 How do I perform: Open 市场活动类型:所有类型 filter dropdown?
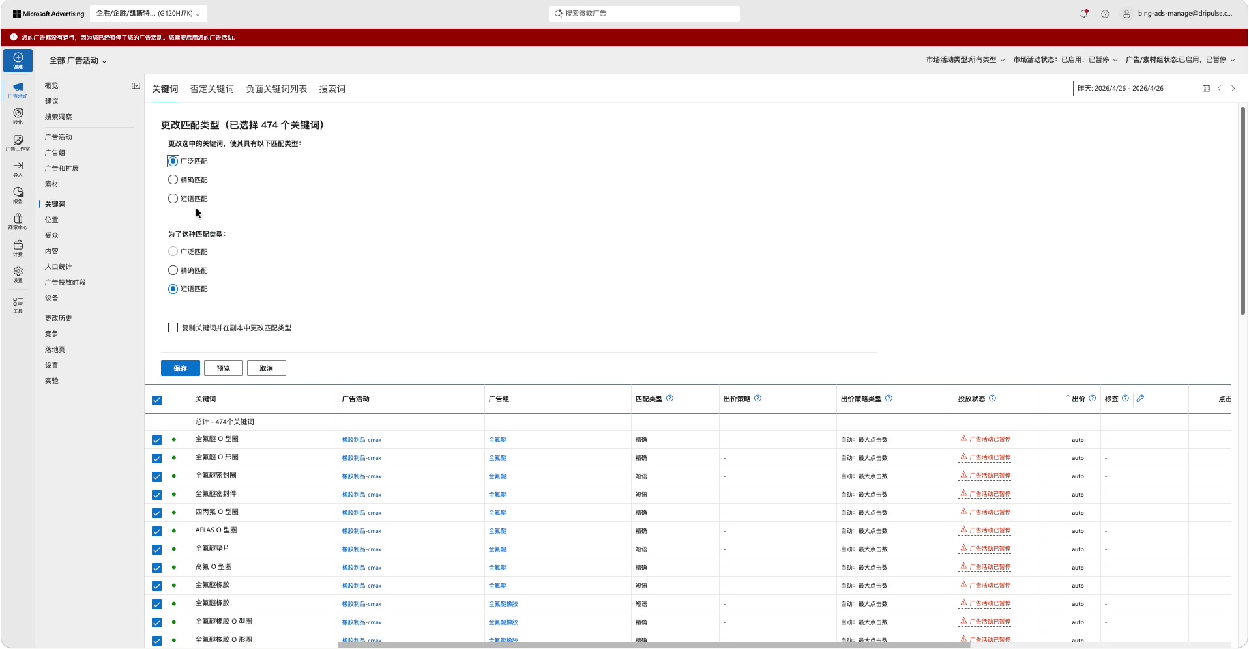tap(965, 59)
